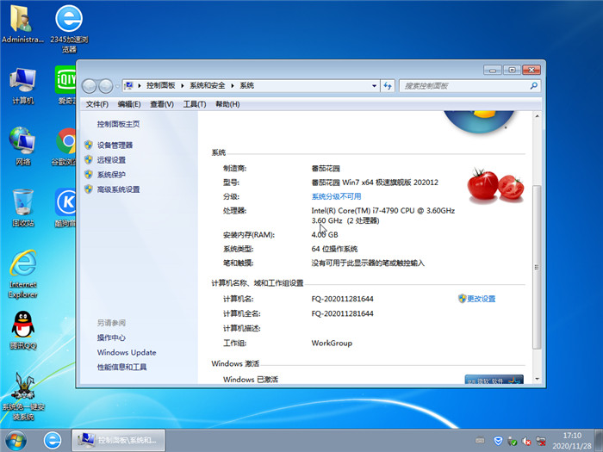Open the 高级系统设置 link
This screenshot has width=603, height=452.
coord(118,189)
